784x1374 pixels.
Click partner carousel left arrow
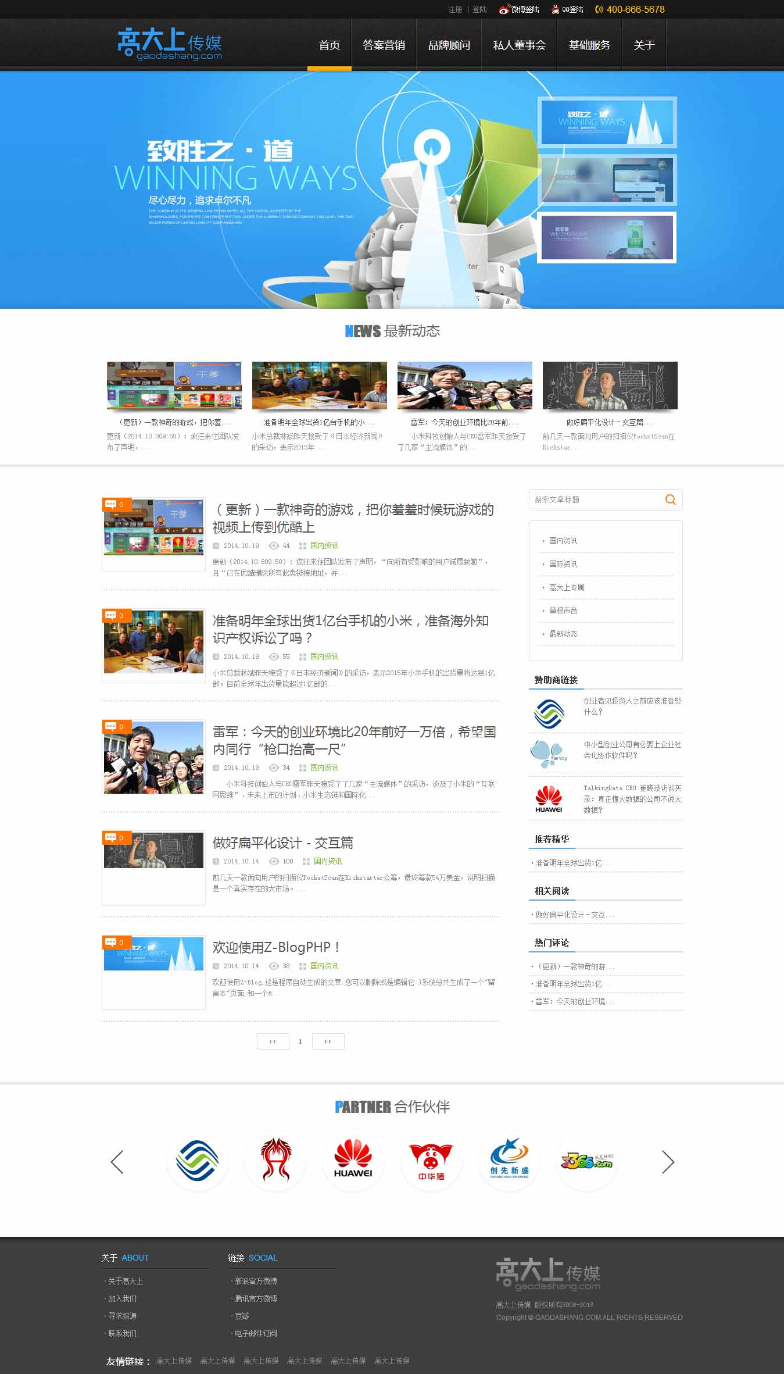(x=117, y=1162)
